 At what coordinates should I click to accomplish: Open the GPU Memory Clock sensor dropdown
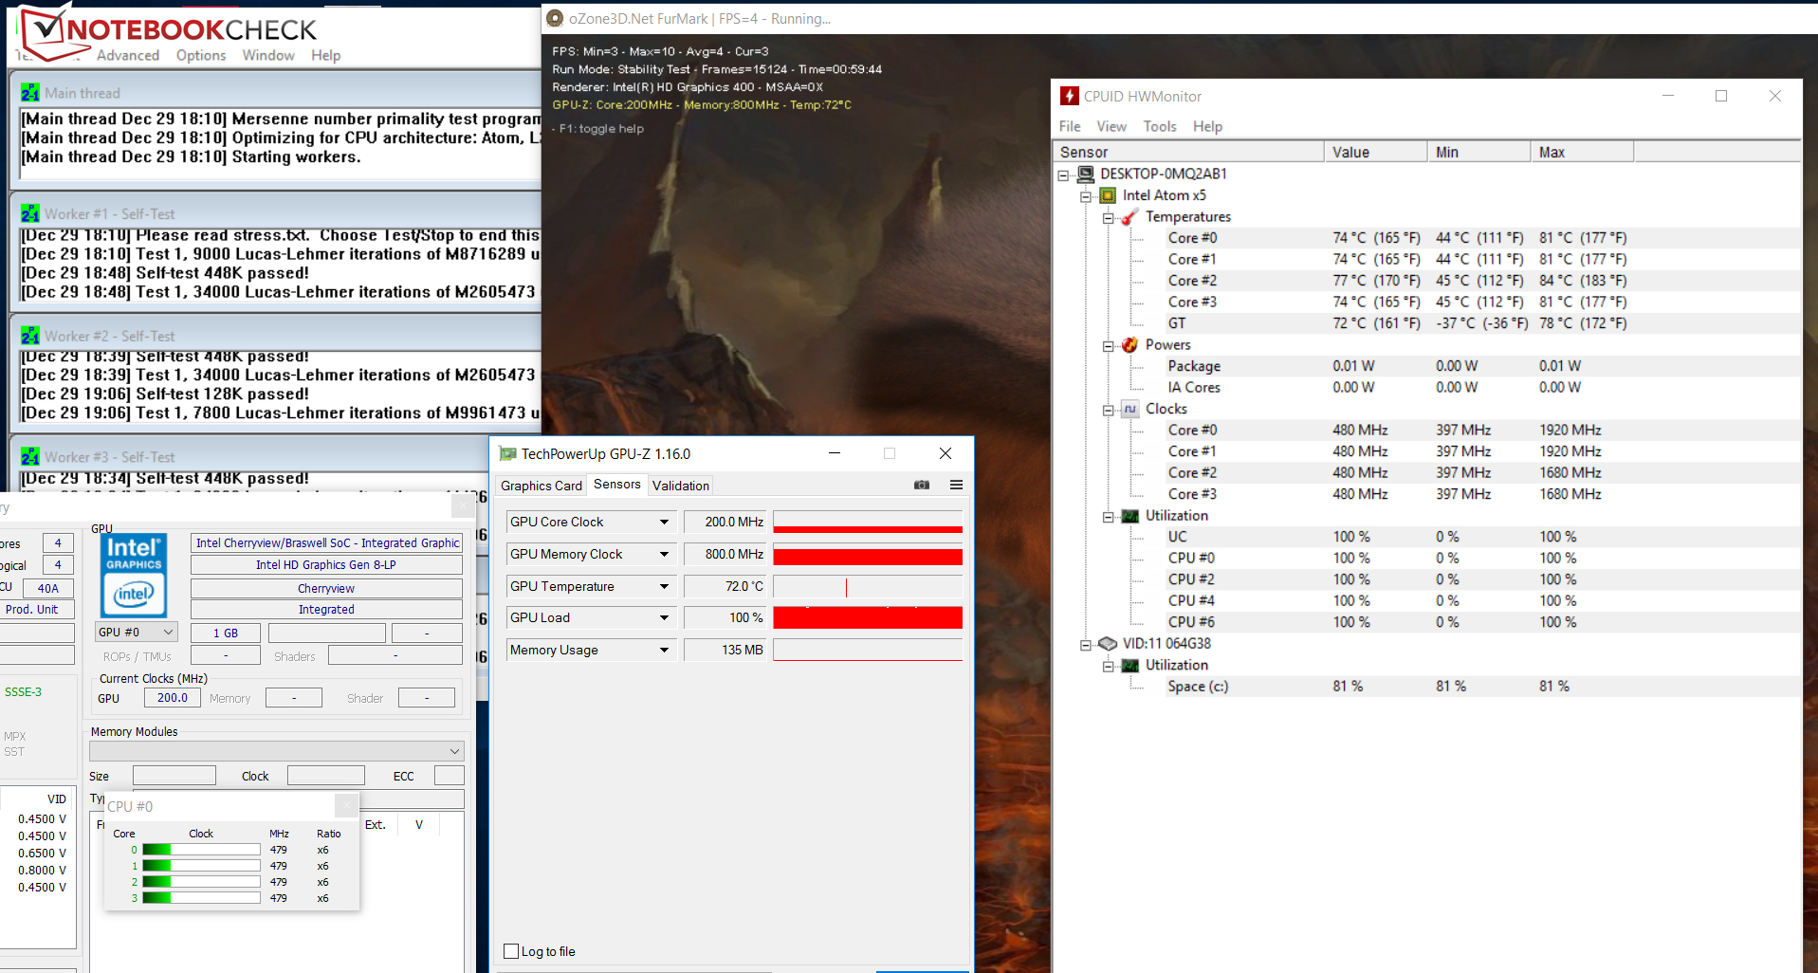[x=664, y=554]
